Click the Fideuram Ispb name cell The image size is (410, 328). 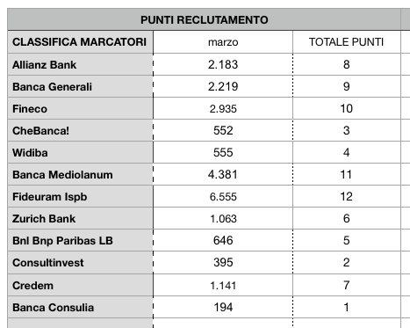80,196
